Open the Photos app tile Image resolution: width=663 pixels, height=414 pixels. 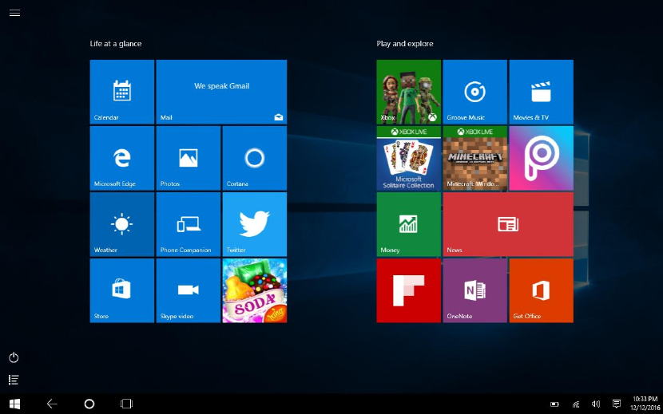(x=188, y=158)
